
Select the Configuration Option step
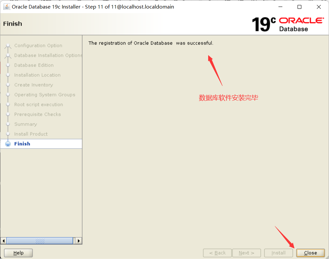38,46
